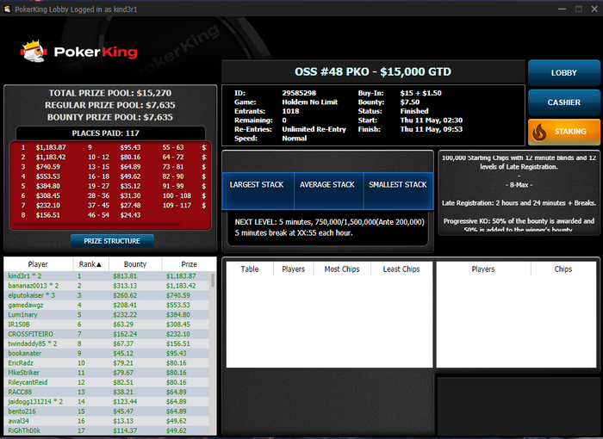Select player EricRadz row
The image size is (603, 439).
[107, 363]
